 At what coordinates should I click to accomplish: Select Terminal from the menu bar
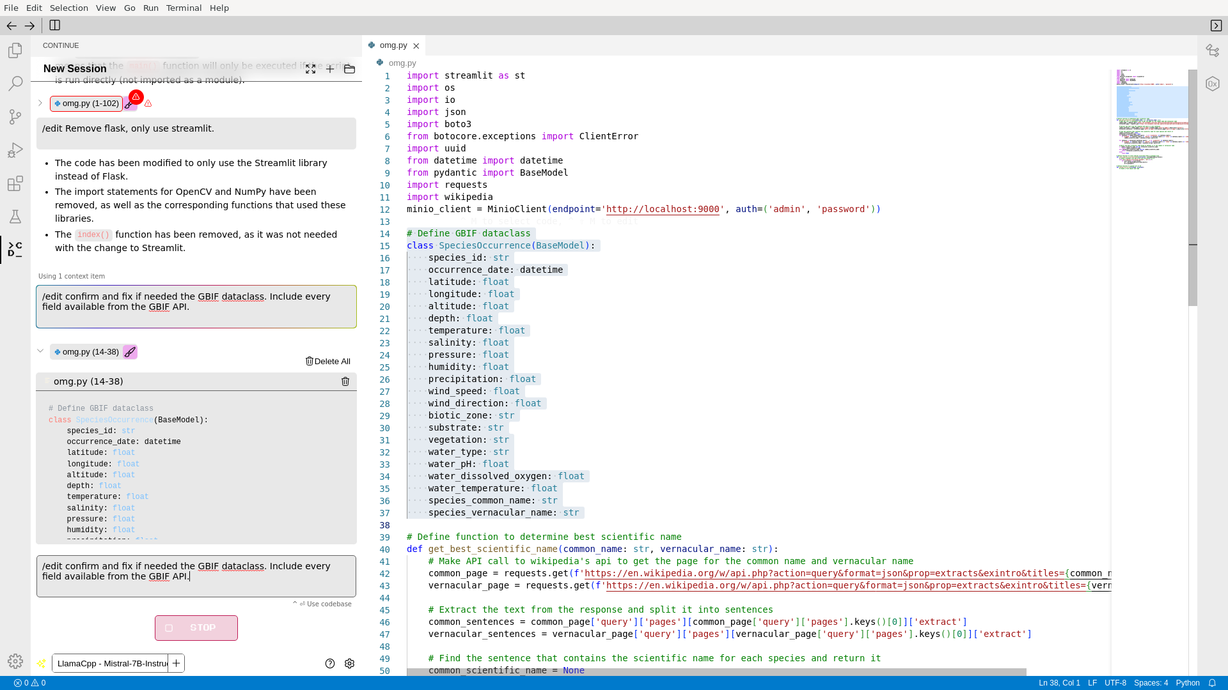coord(184,8)
